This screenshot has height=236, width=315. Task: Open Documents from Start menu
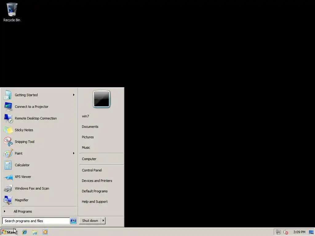tap(90, 127)
